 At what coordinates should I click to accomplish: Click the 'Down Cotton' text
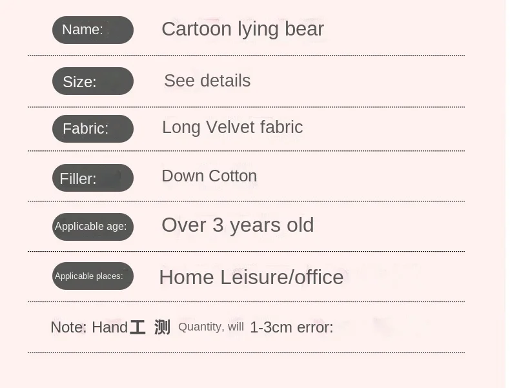click(209, 176)
